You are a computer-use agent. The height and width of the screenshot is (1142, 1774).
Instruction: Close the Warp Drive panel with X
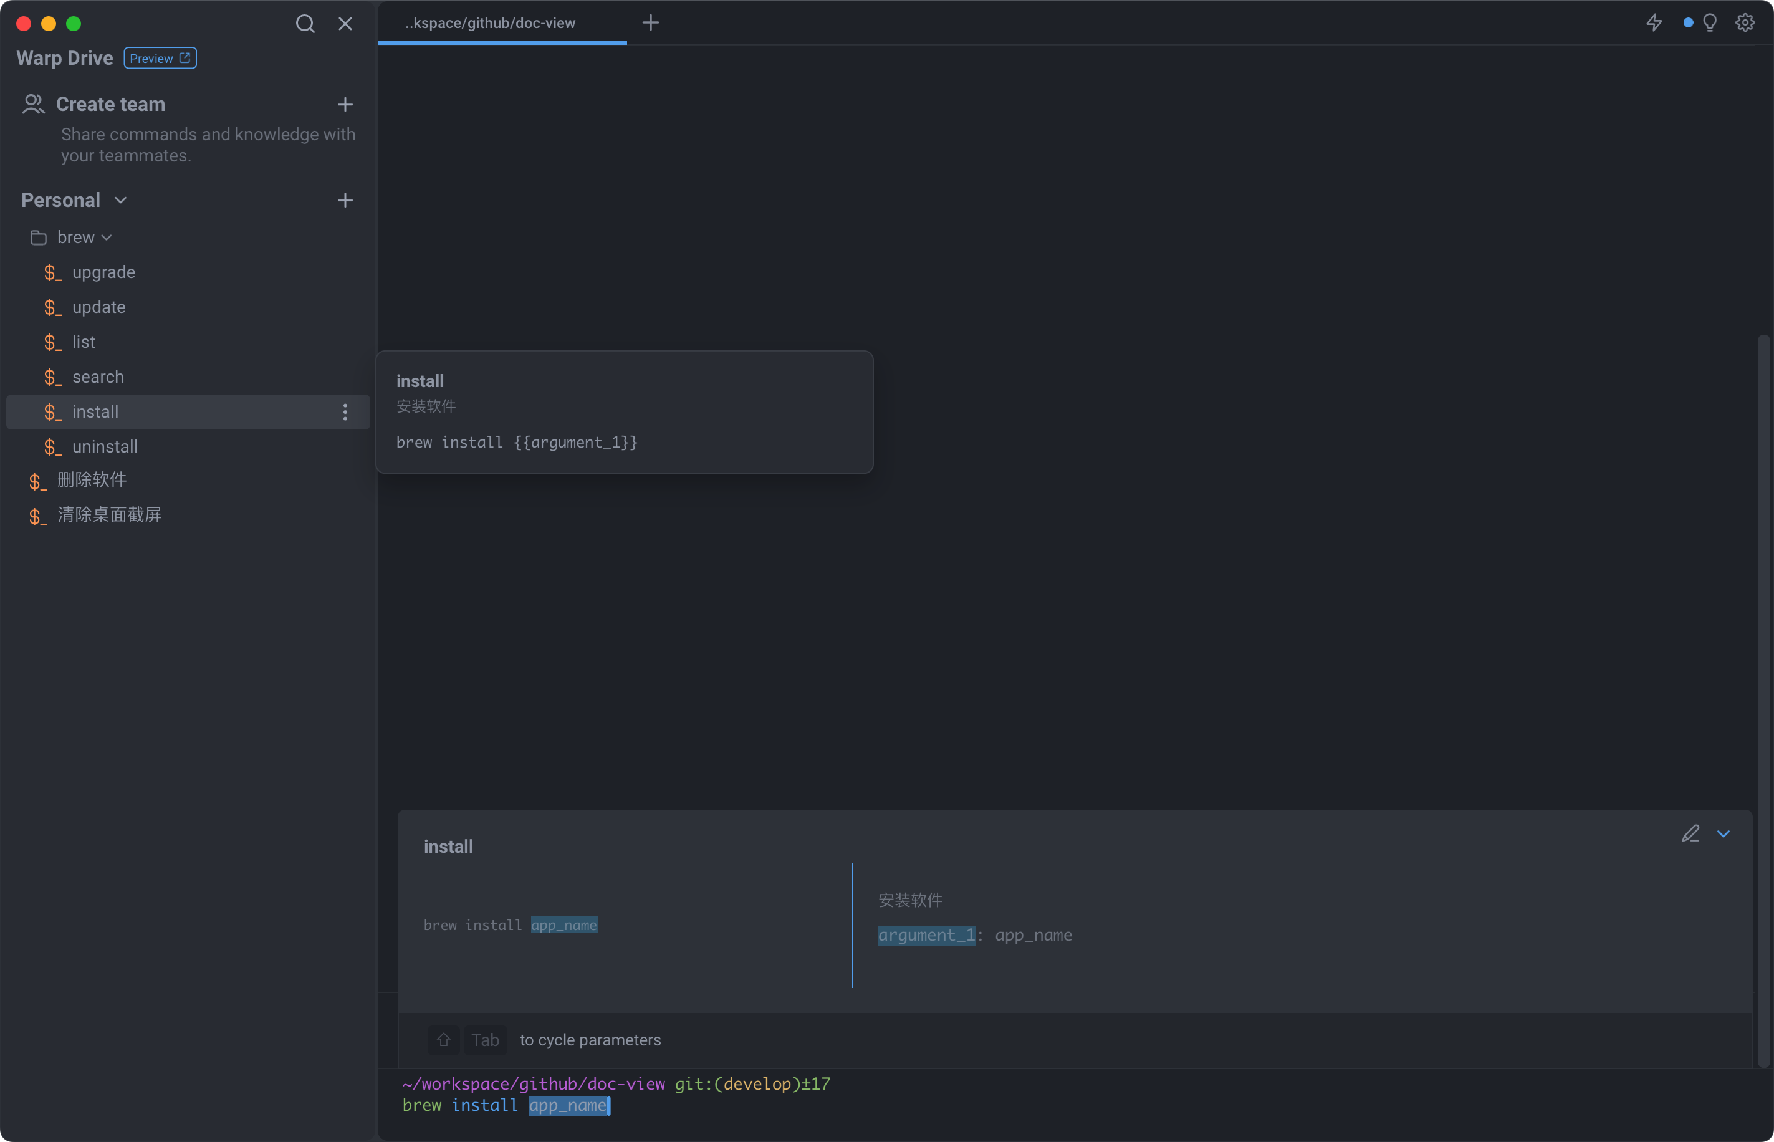coord(345,24)
